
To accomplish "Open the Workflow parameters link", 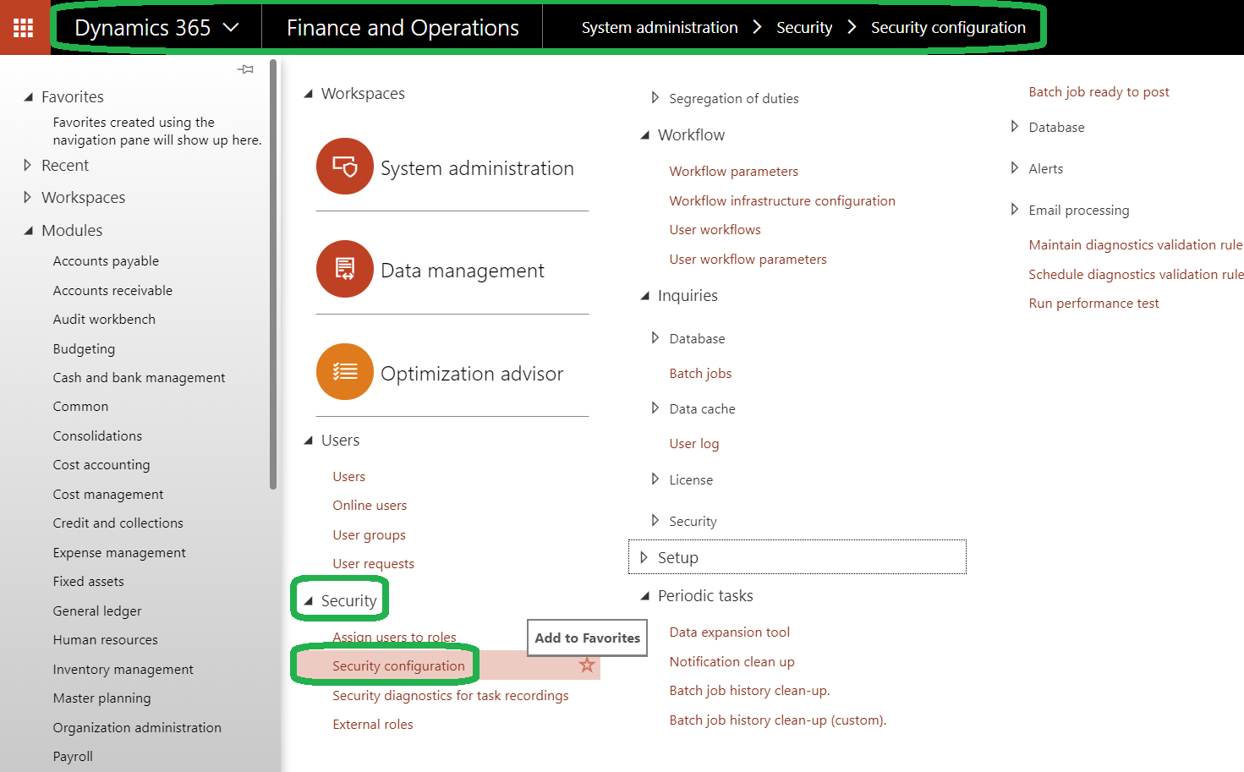I will click(733, 171).
